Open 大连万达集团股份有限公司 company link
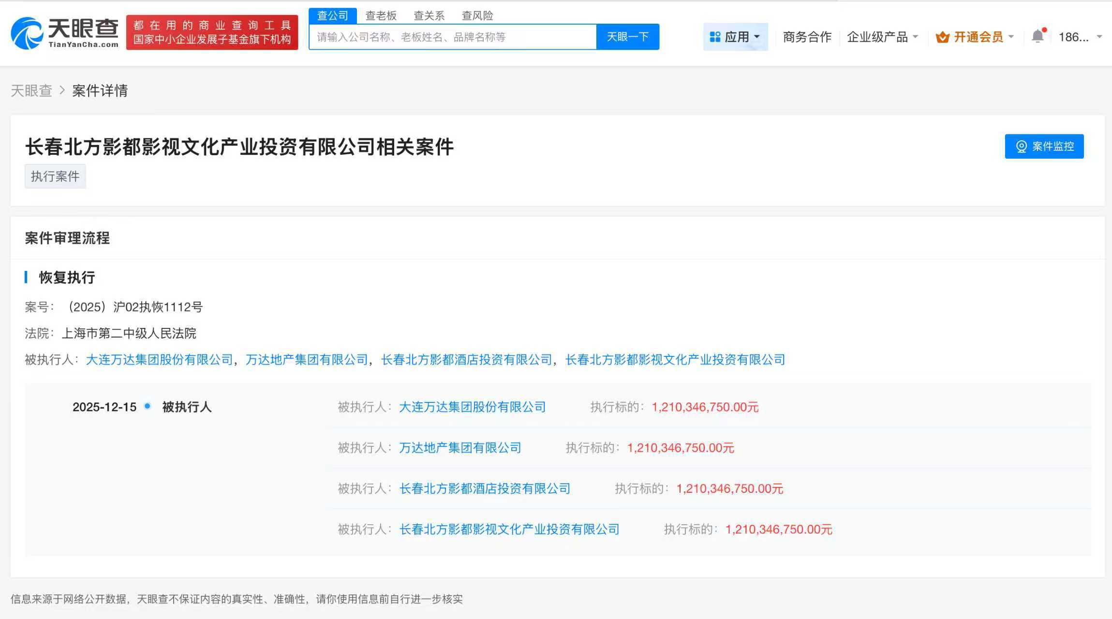 pyautogui.click(x=472, y=407)
